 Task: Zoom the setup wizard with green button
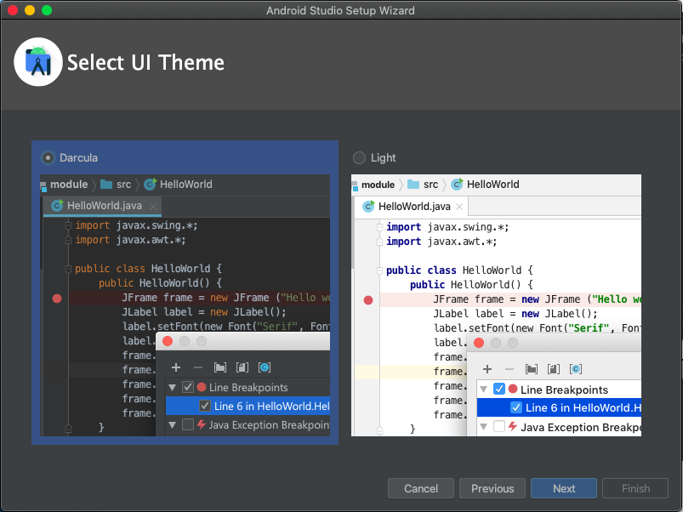(x=47, y=10)
